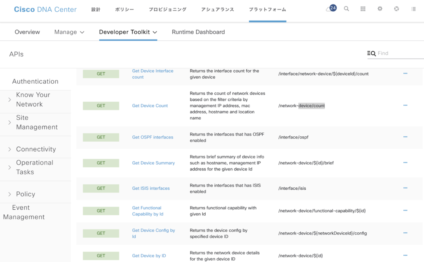Click /interface/network-device/${deviceId}/count path text

(323, 73)
